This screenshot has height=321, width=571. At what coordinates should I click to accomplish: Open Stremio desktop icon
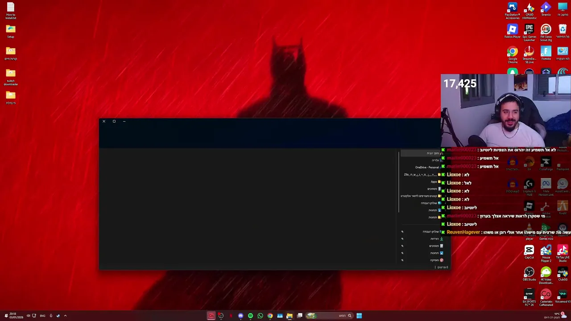[x=546, y=10]
